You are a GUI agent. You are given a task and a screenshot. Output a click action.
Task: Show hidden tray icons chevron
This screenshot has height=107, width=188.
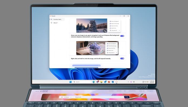coord(128,82)
